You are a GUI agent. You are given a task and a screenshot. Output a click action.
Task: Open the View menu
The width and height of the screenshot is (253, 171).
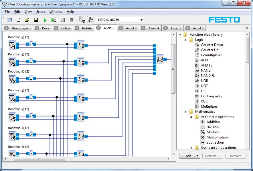[x=28, y=12]
